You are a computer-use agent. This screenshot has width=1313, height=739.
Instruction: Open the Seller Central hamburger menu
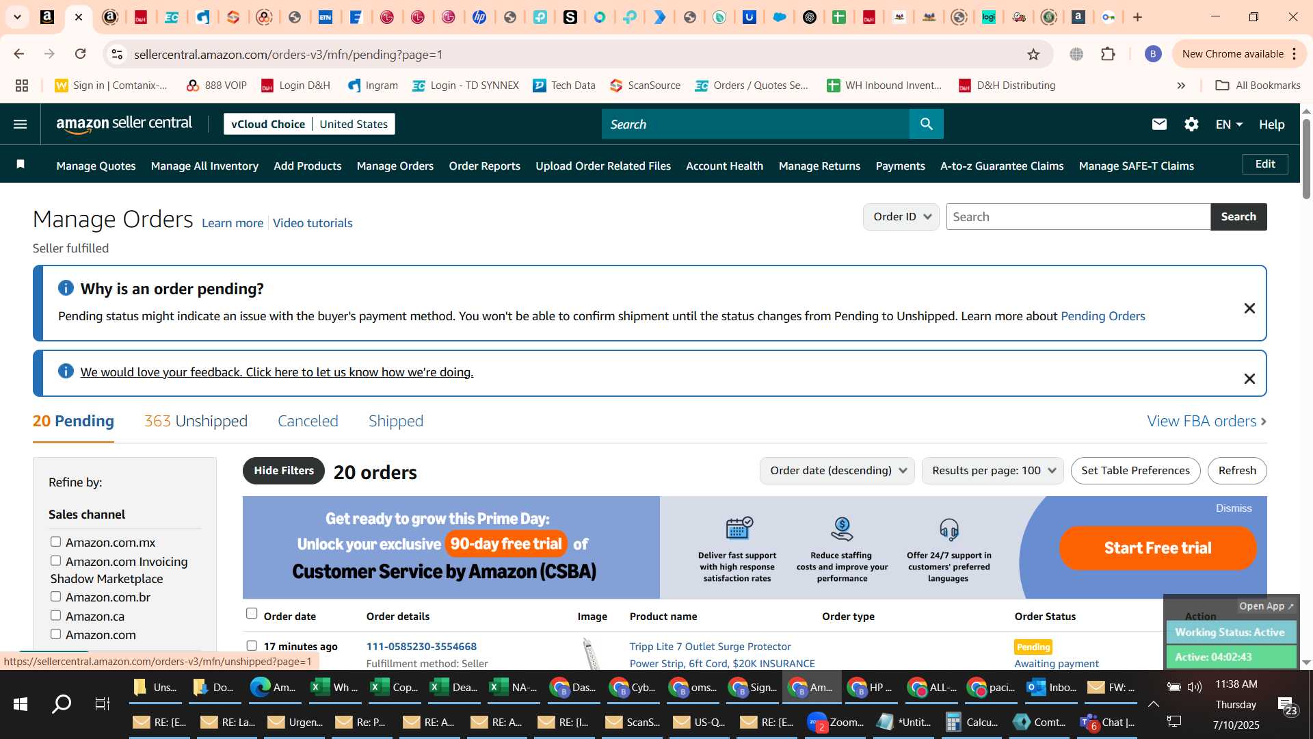[x=21, y=124]
